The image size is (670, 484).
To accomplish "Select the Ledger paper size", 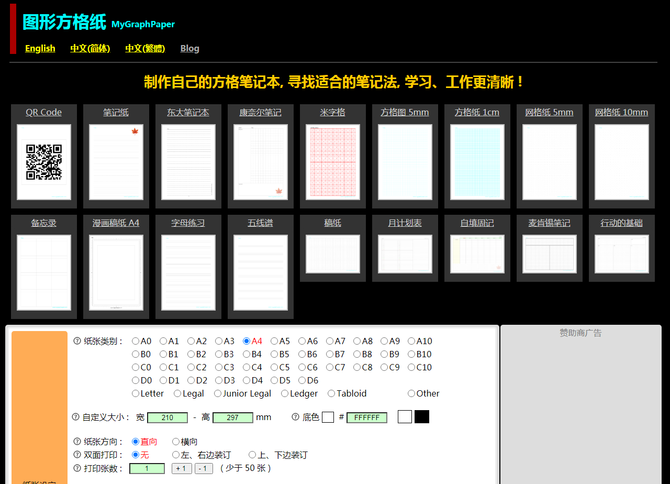I will (285, 393).
